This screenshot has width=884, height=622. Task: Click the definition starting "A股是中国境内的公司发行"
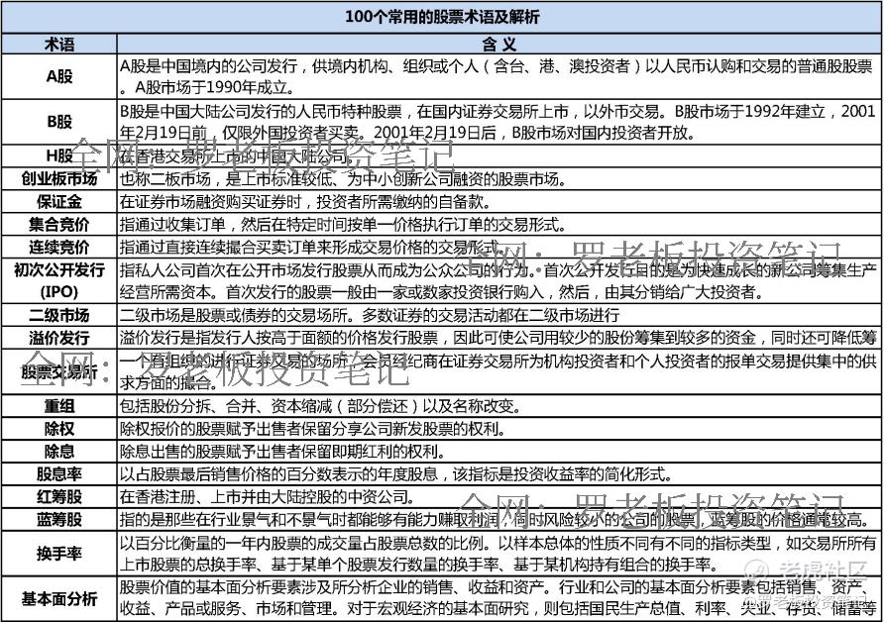497,76
